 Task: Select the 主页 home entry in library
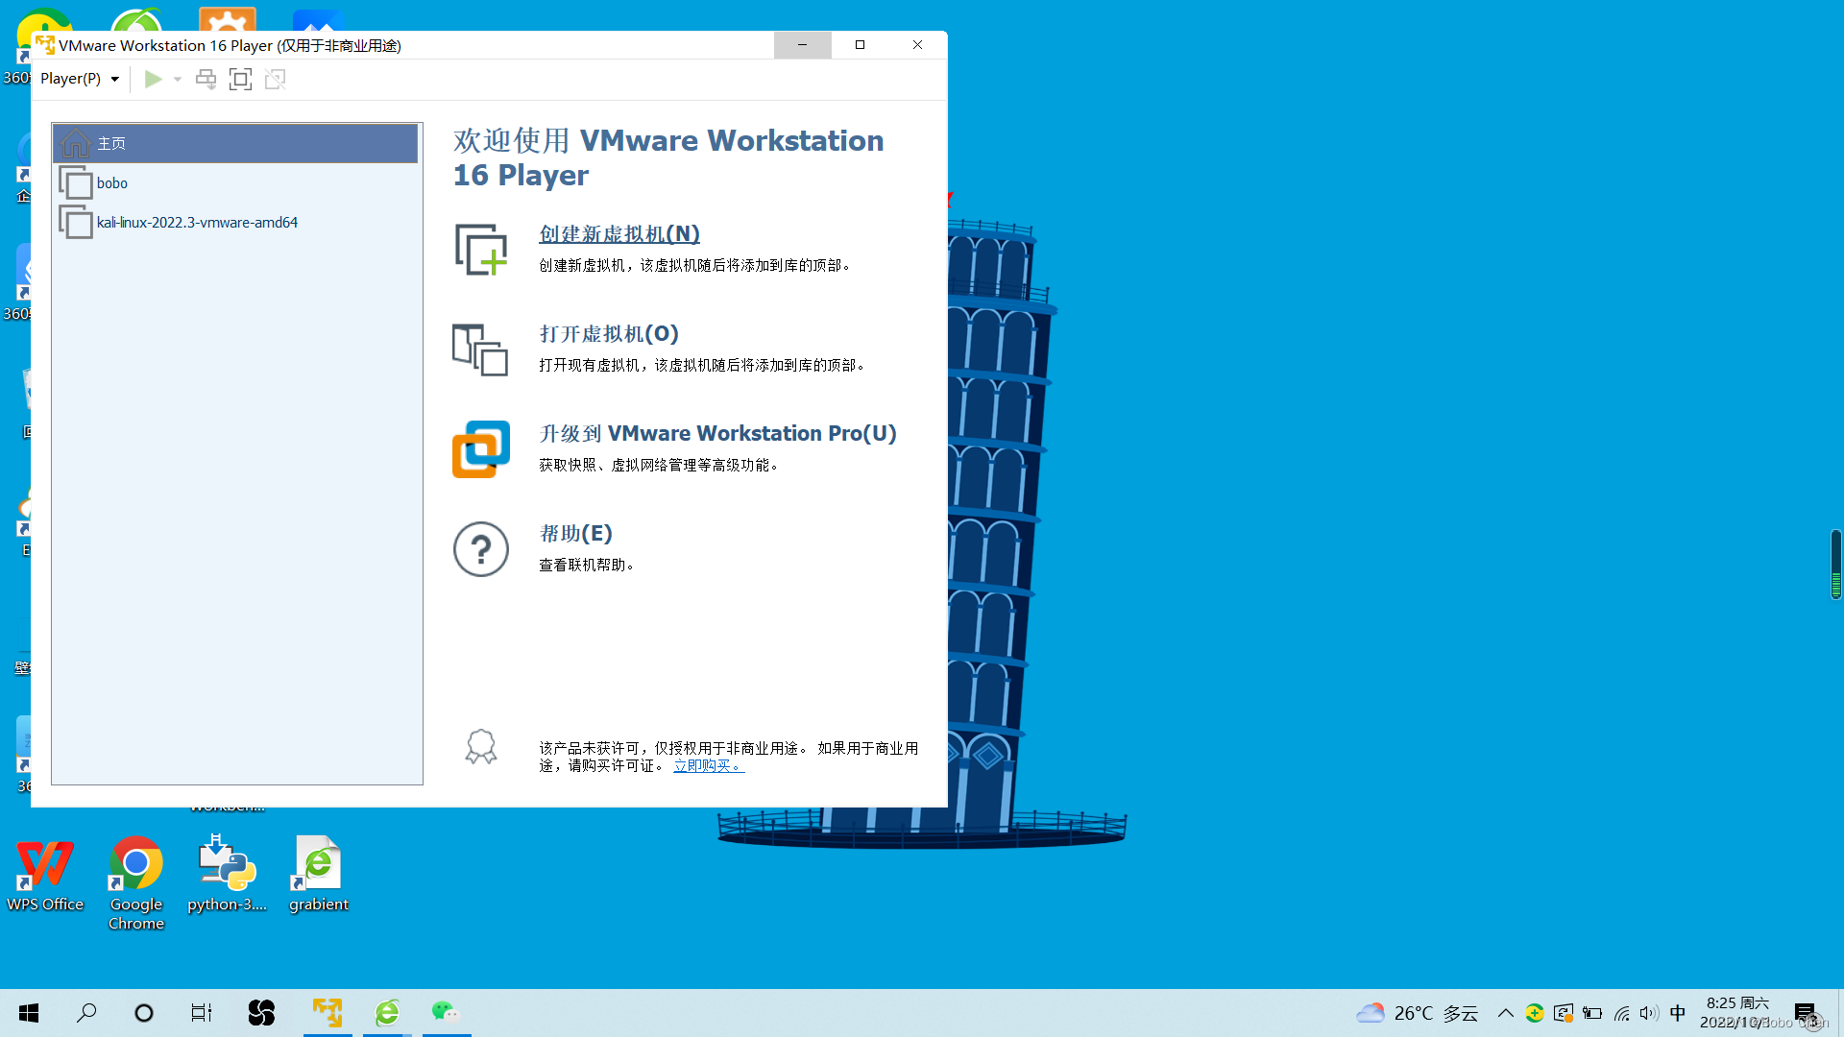point(235,143)
